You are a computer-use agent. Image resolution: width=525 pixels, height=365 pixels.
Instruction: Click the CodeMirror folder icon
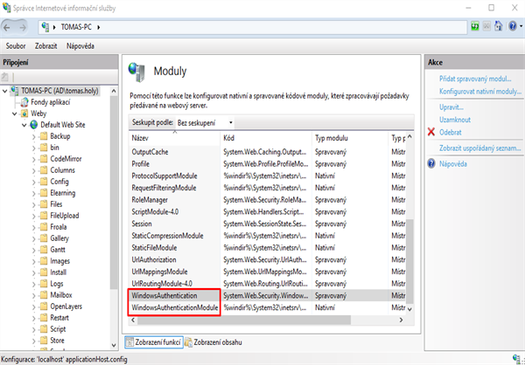point(44,159)
